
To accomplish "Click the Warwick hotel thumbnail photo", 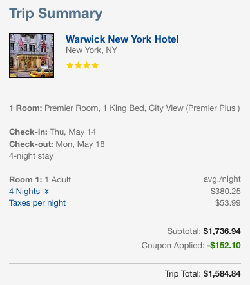I will coord(32,55).
